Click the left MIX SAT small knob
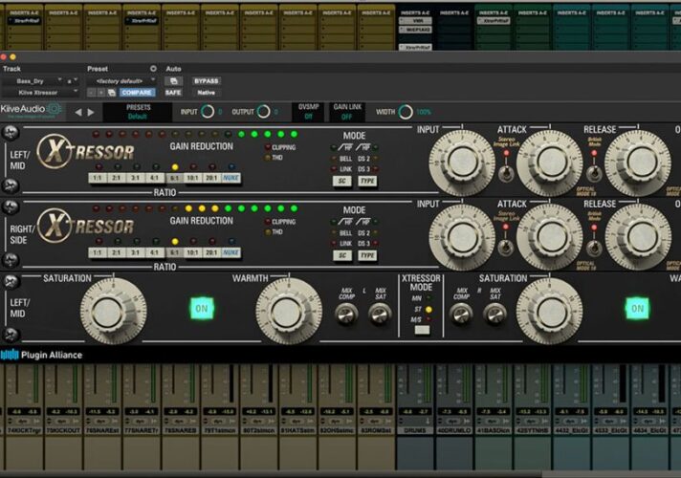The image size is (681, 478). pos(380,314)
